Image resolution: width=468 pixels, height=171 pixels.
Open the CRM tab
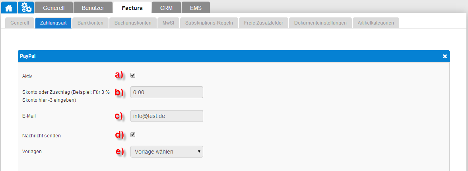pyautogui.click(x=166, y=8)
